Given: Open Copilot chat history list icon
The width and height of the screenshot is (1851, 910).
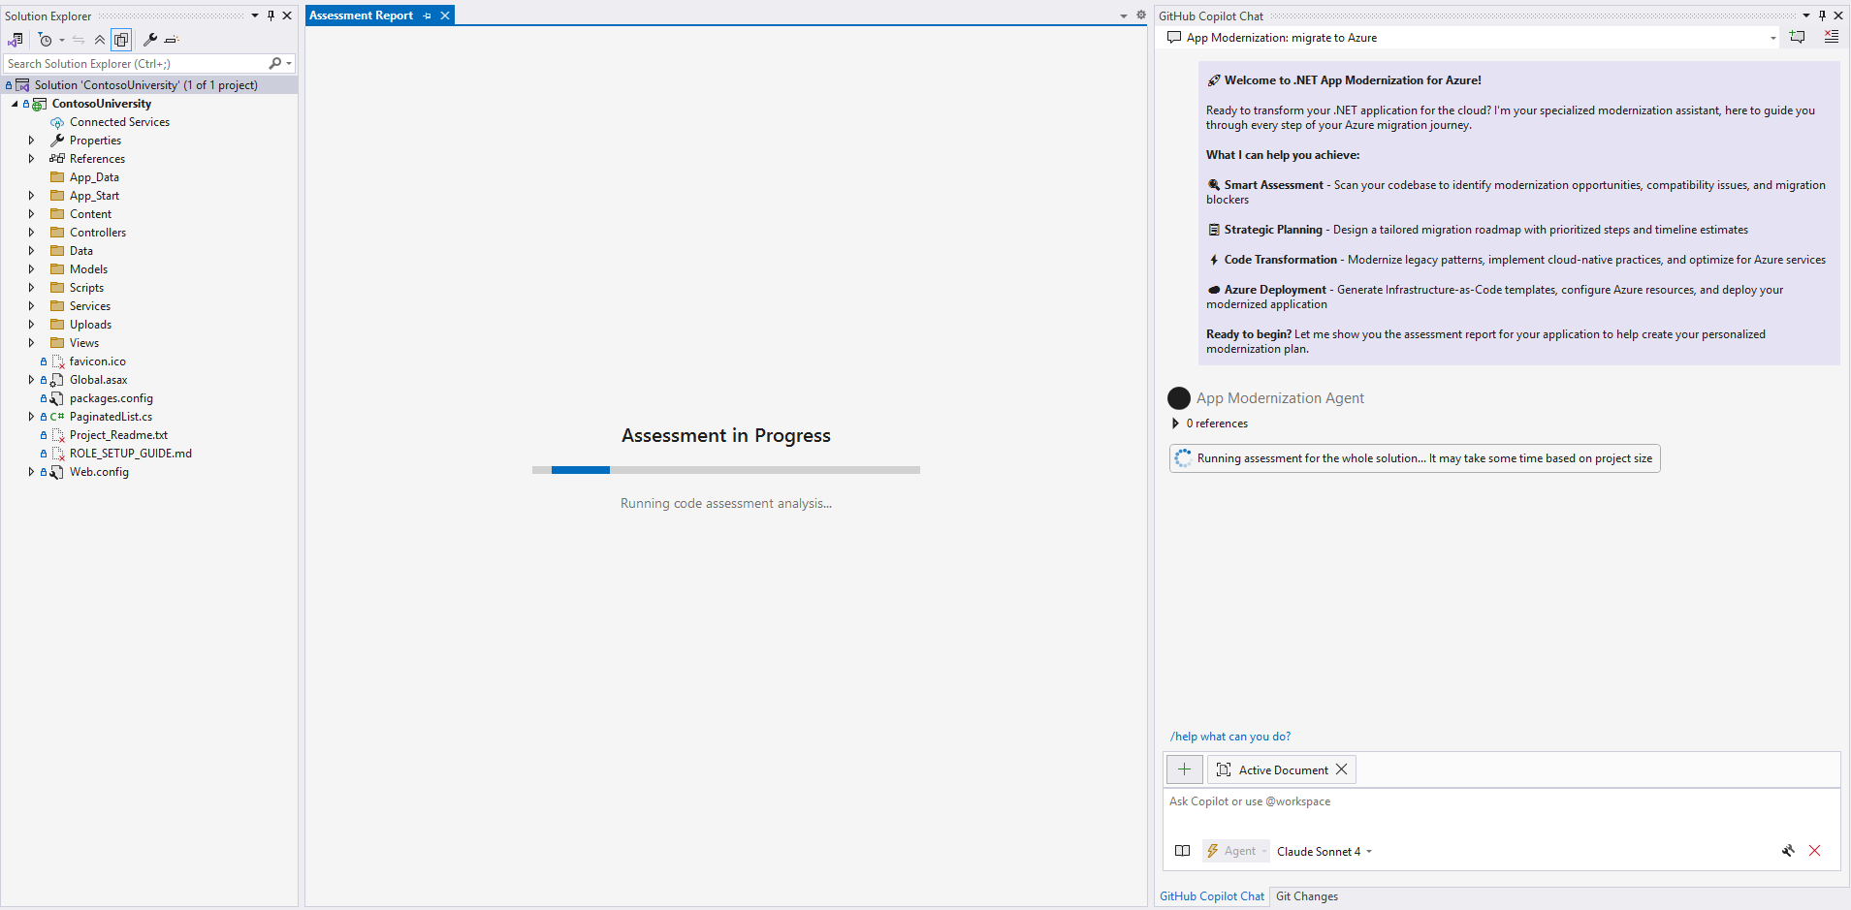Looking at the screenshot, I should click(1832, 37).
